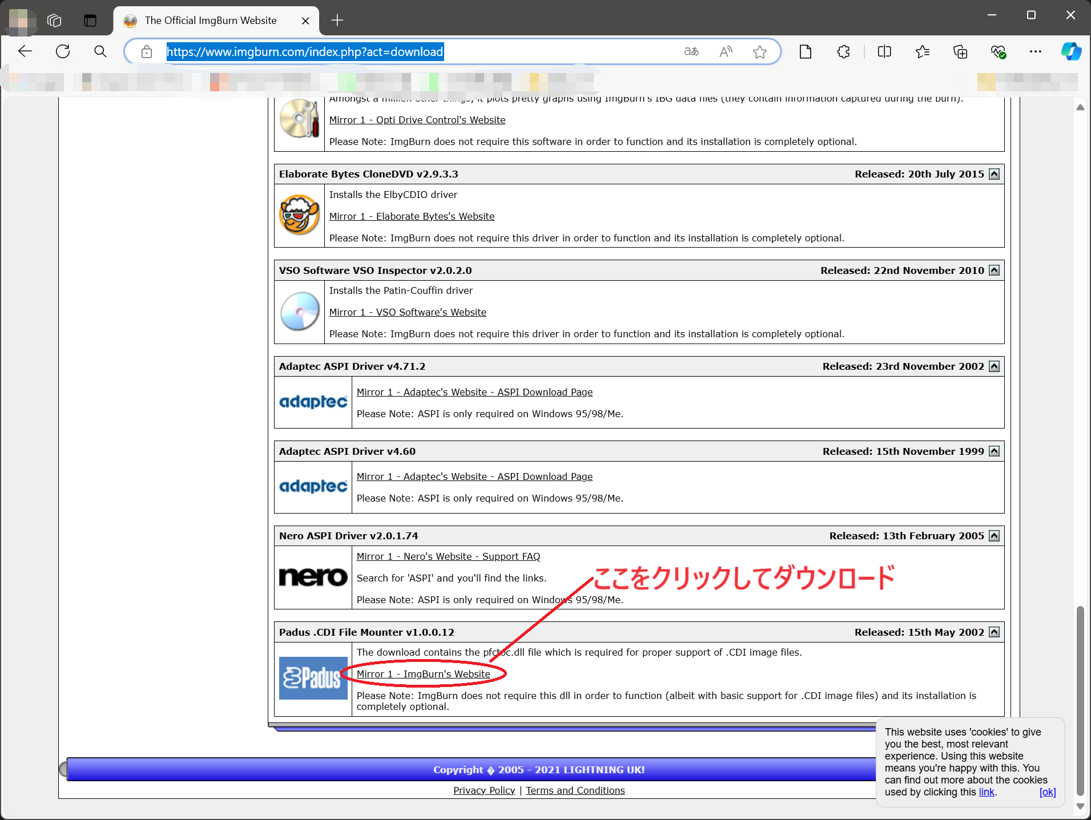The image size is (1091, 820).
Task: Click 'Released: 22nd November 2010' text
Action: click(902, 270)
